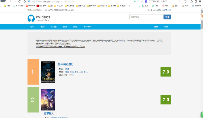Image resolution: width=203 pixels, height=118 pixels.
Task: Click the 7.0 rating badge of 新木偶奇遇记
Action: (x=166, y=72)
